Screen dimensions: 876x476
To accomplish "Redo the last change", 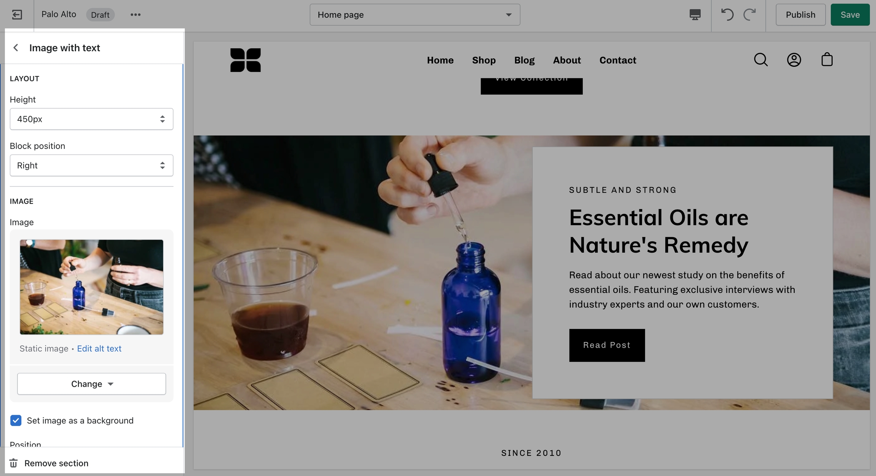I will point(749,15).
